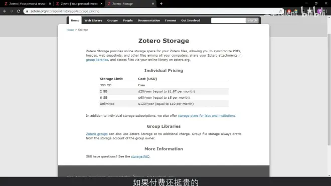Open People navigation item
Screen dimensions: 331x186
pyautogui.click(x=128, y=21)
